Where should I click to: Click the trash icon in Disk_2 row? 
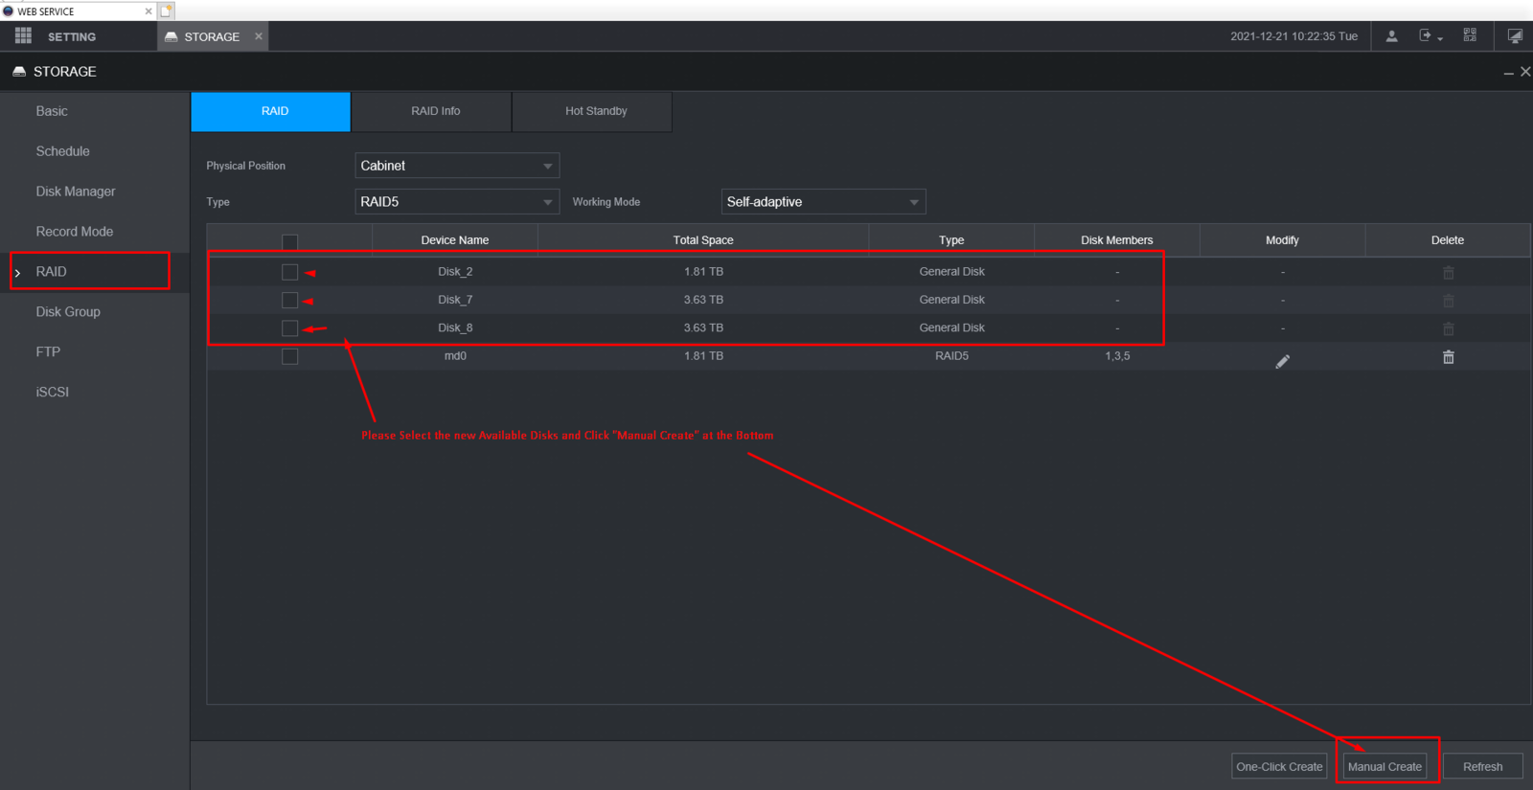pyautogui.click(x=1449, y=273)
